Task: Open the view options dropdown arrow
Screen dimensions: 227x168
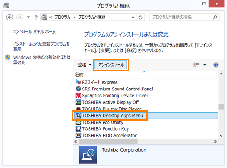Action: click(205, 65)
